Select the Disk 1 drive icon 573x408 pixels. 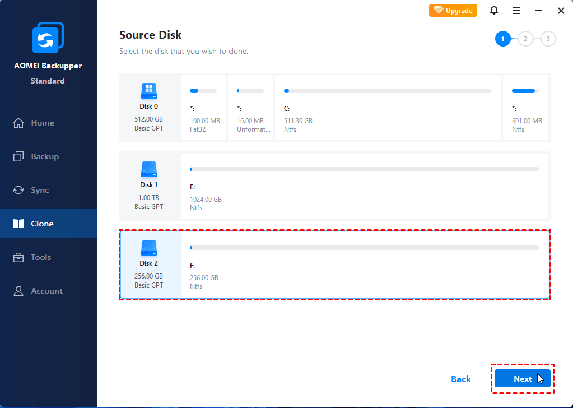148,169
